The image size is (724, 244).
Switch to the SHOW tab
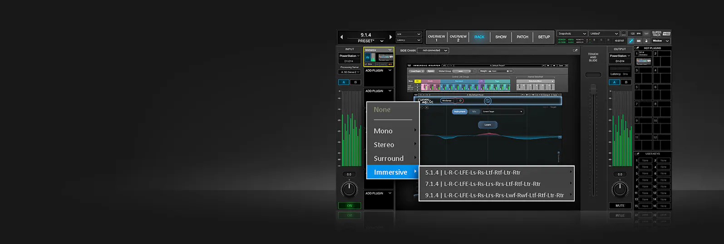(x=501, y=37)
